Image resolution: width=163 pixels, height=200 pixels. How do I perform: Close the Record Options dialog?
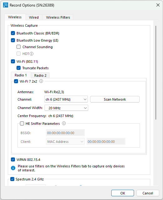click(158, 5)
